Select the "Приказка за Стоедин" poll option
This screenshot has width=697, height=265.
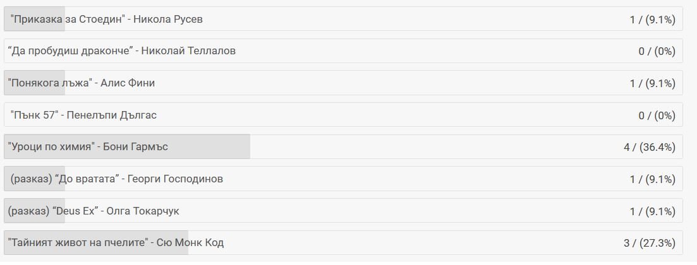(x=106, y=19)
